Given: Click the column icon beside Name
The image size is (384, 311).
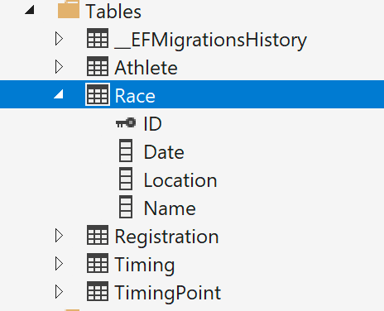Looking at the screenshot, I should point(126,207).
